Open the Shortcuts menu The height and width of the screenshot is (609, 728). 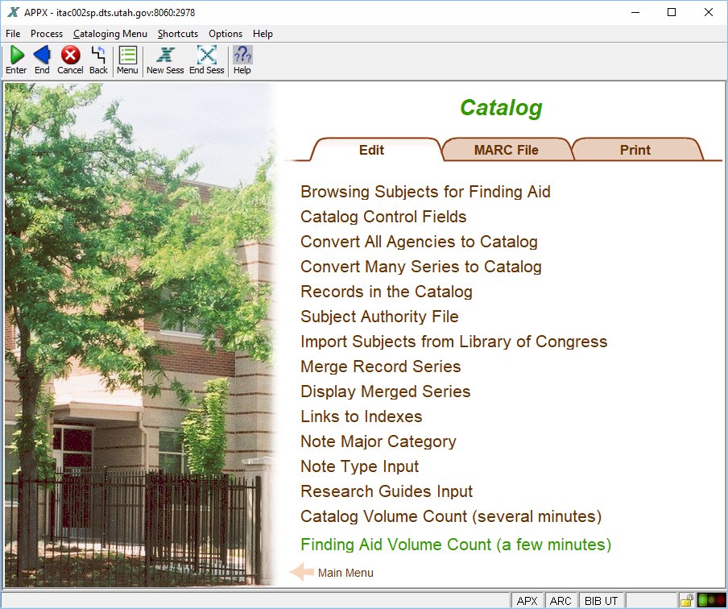point(177,34)
